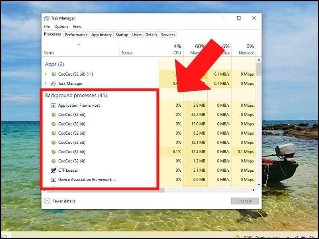Screen dimensions: 319x239
Task: Click the End task button
Action: 245,201
